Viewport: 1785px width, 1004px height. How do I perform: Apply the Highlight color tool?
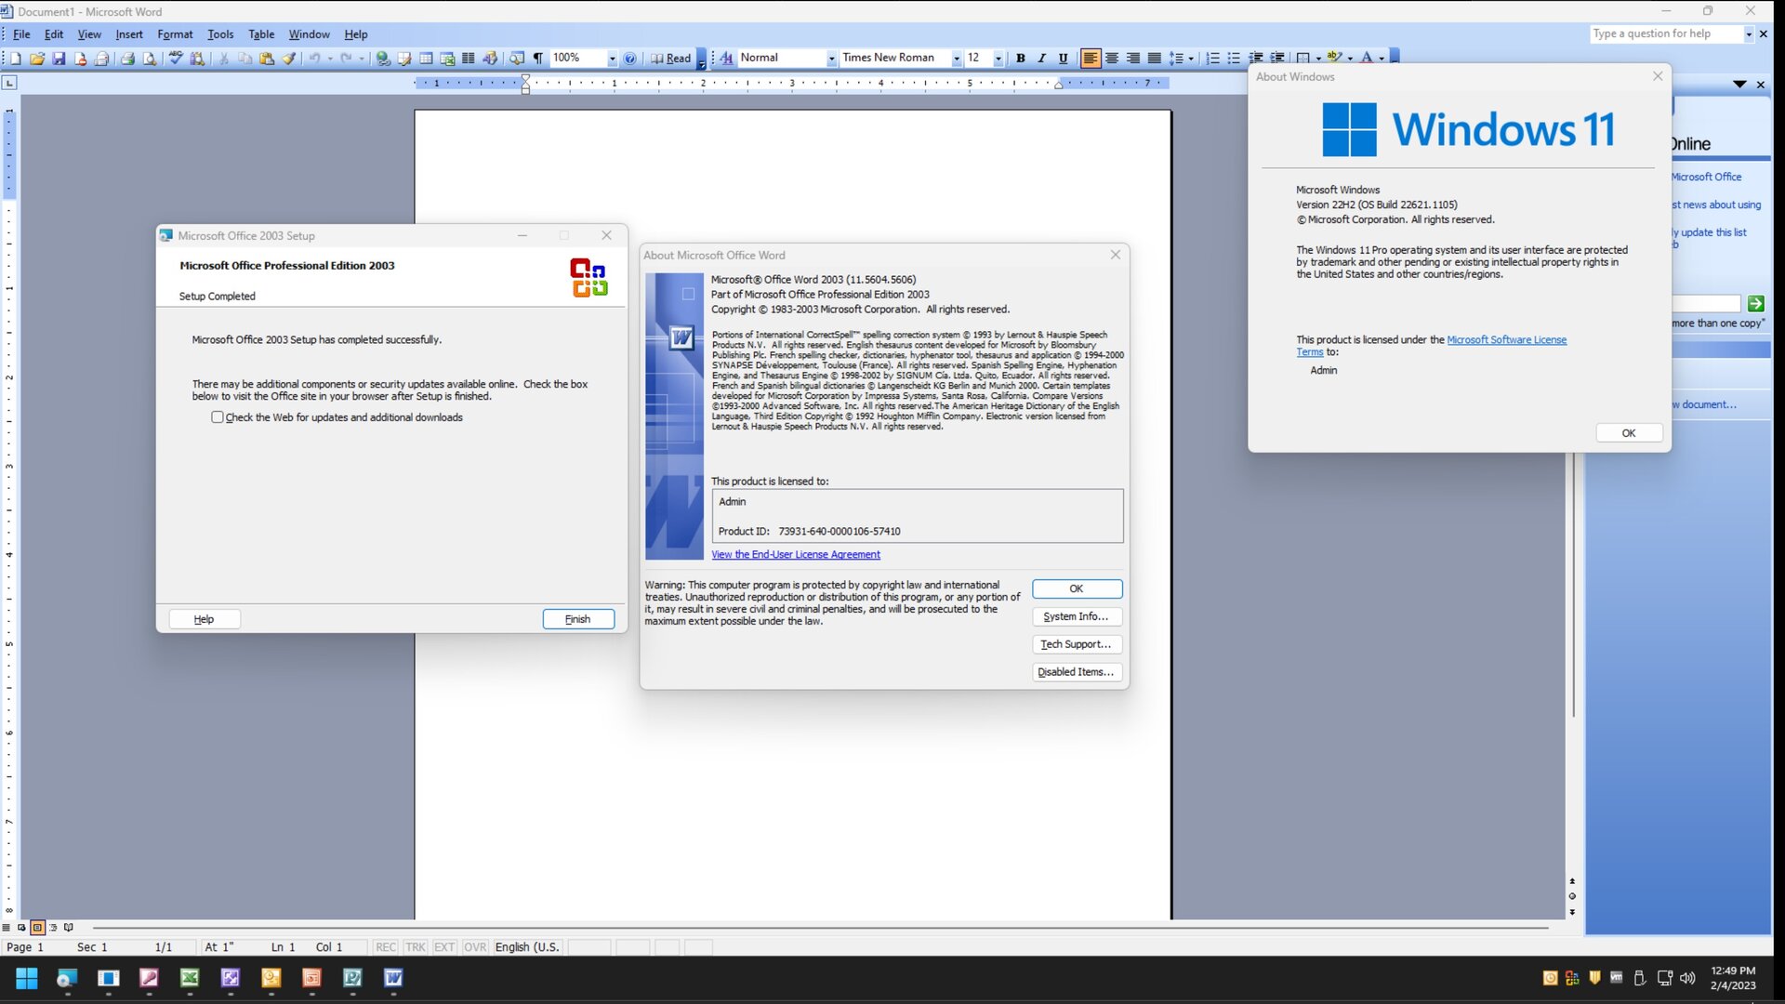[1334, 58]
